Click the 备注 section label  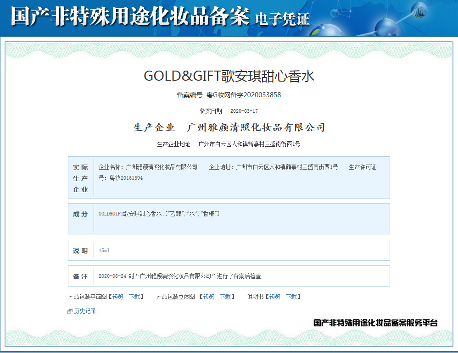[x=80, y=276]
